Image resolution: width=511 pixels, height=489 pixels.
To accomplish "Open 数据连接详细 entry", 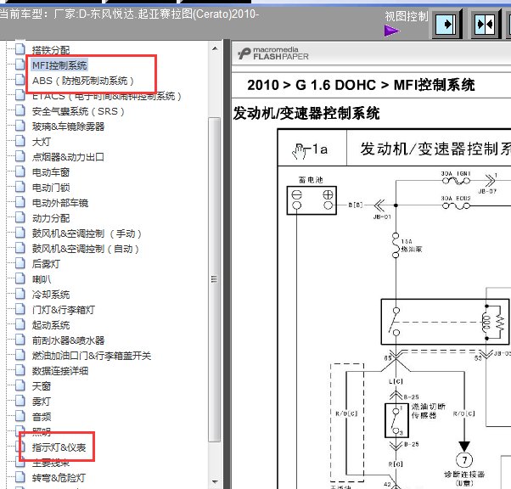I will pyautogui.click(x=60, y=371).
